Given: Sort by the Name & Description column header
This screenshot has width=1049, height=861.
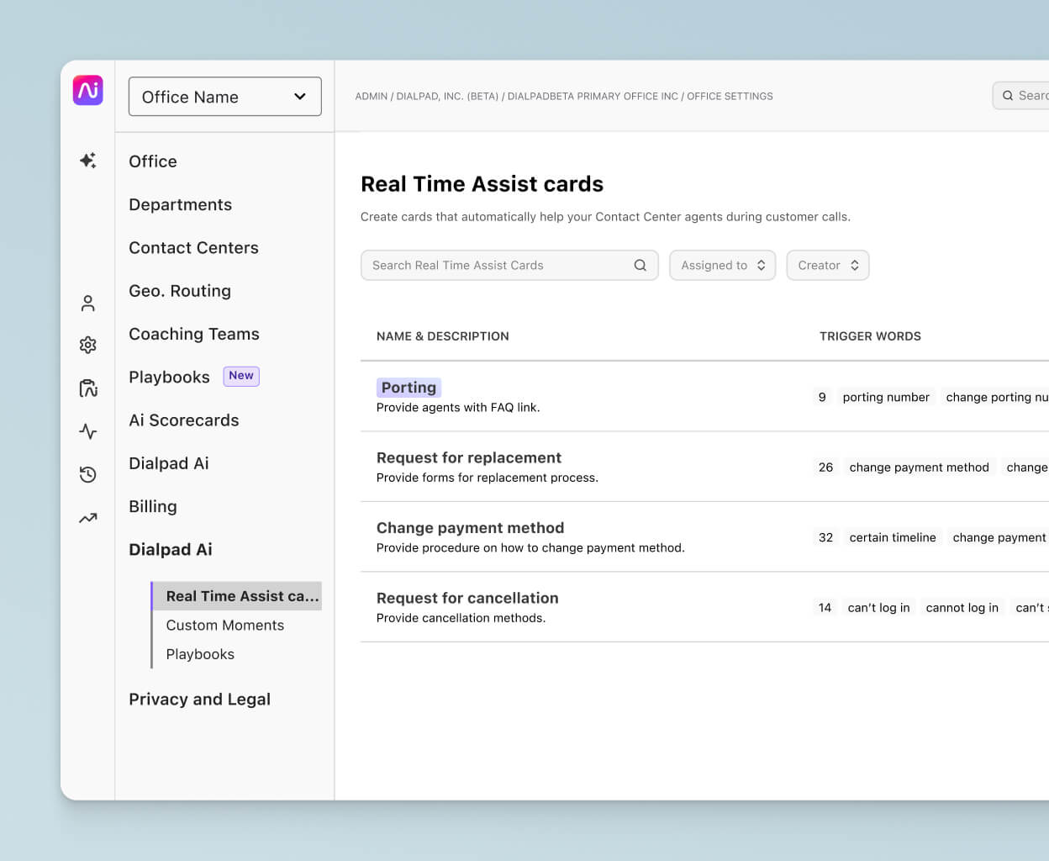Looking at the screenshot, I should (x=443, y=336).
